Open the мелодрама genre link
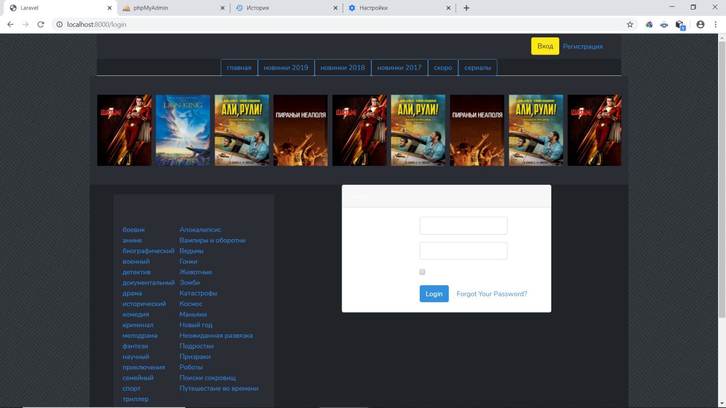The image size is (726, 408). (140, 335)
